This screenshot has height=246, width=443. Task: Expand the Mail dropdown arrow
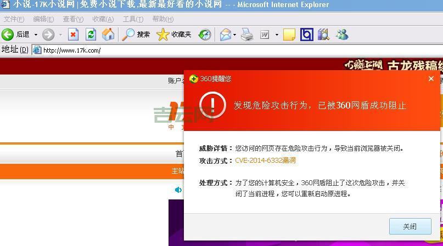(x=234, y=35)
